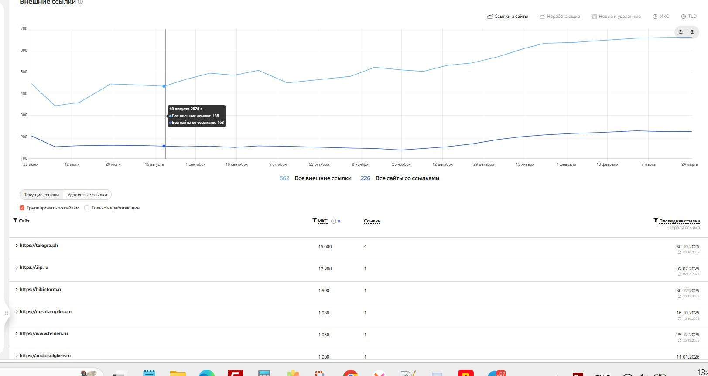The height and width of the screenshot is (376, 708).
Task: Click refresh icon under telderi.ru date 25.12.2025
Action: click(x=679, y=341)
